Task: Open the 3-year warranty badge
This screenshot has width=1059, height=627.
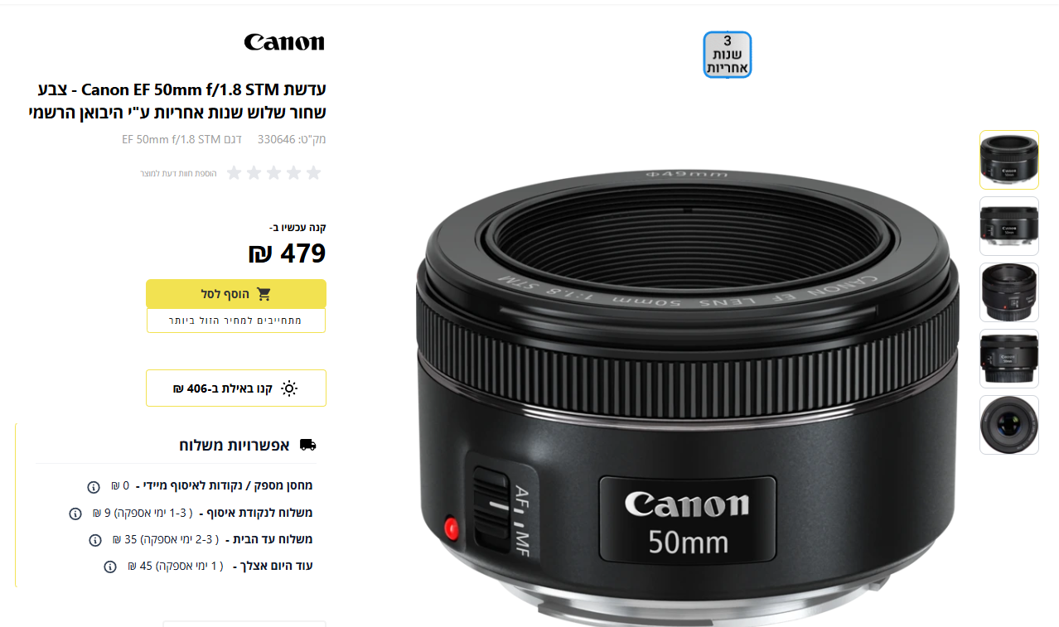Action: coord(728,55)
